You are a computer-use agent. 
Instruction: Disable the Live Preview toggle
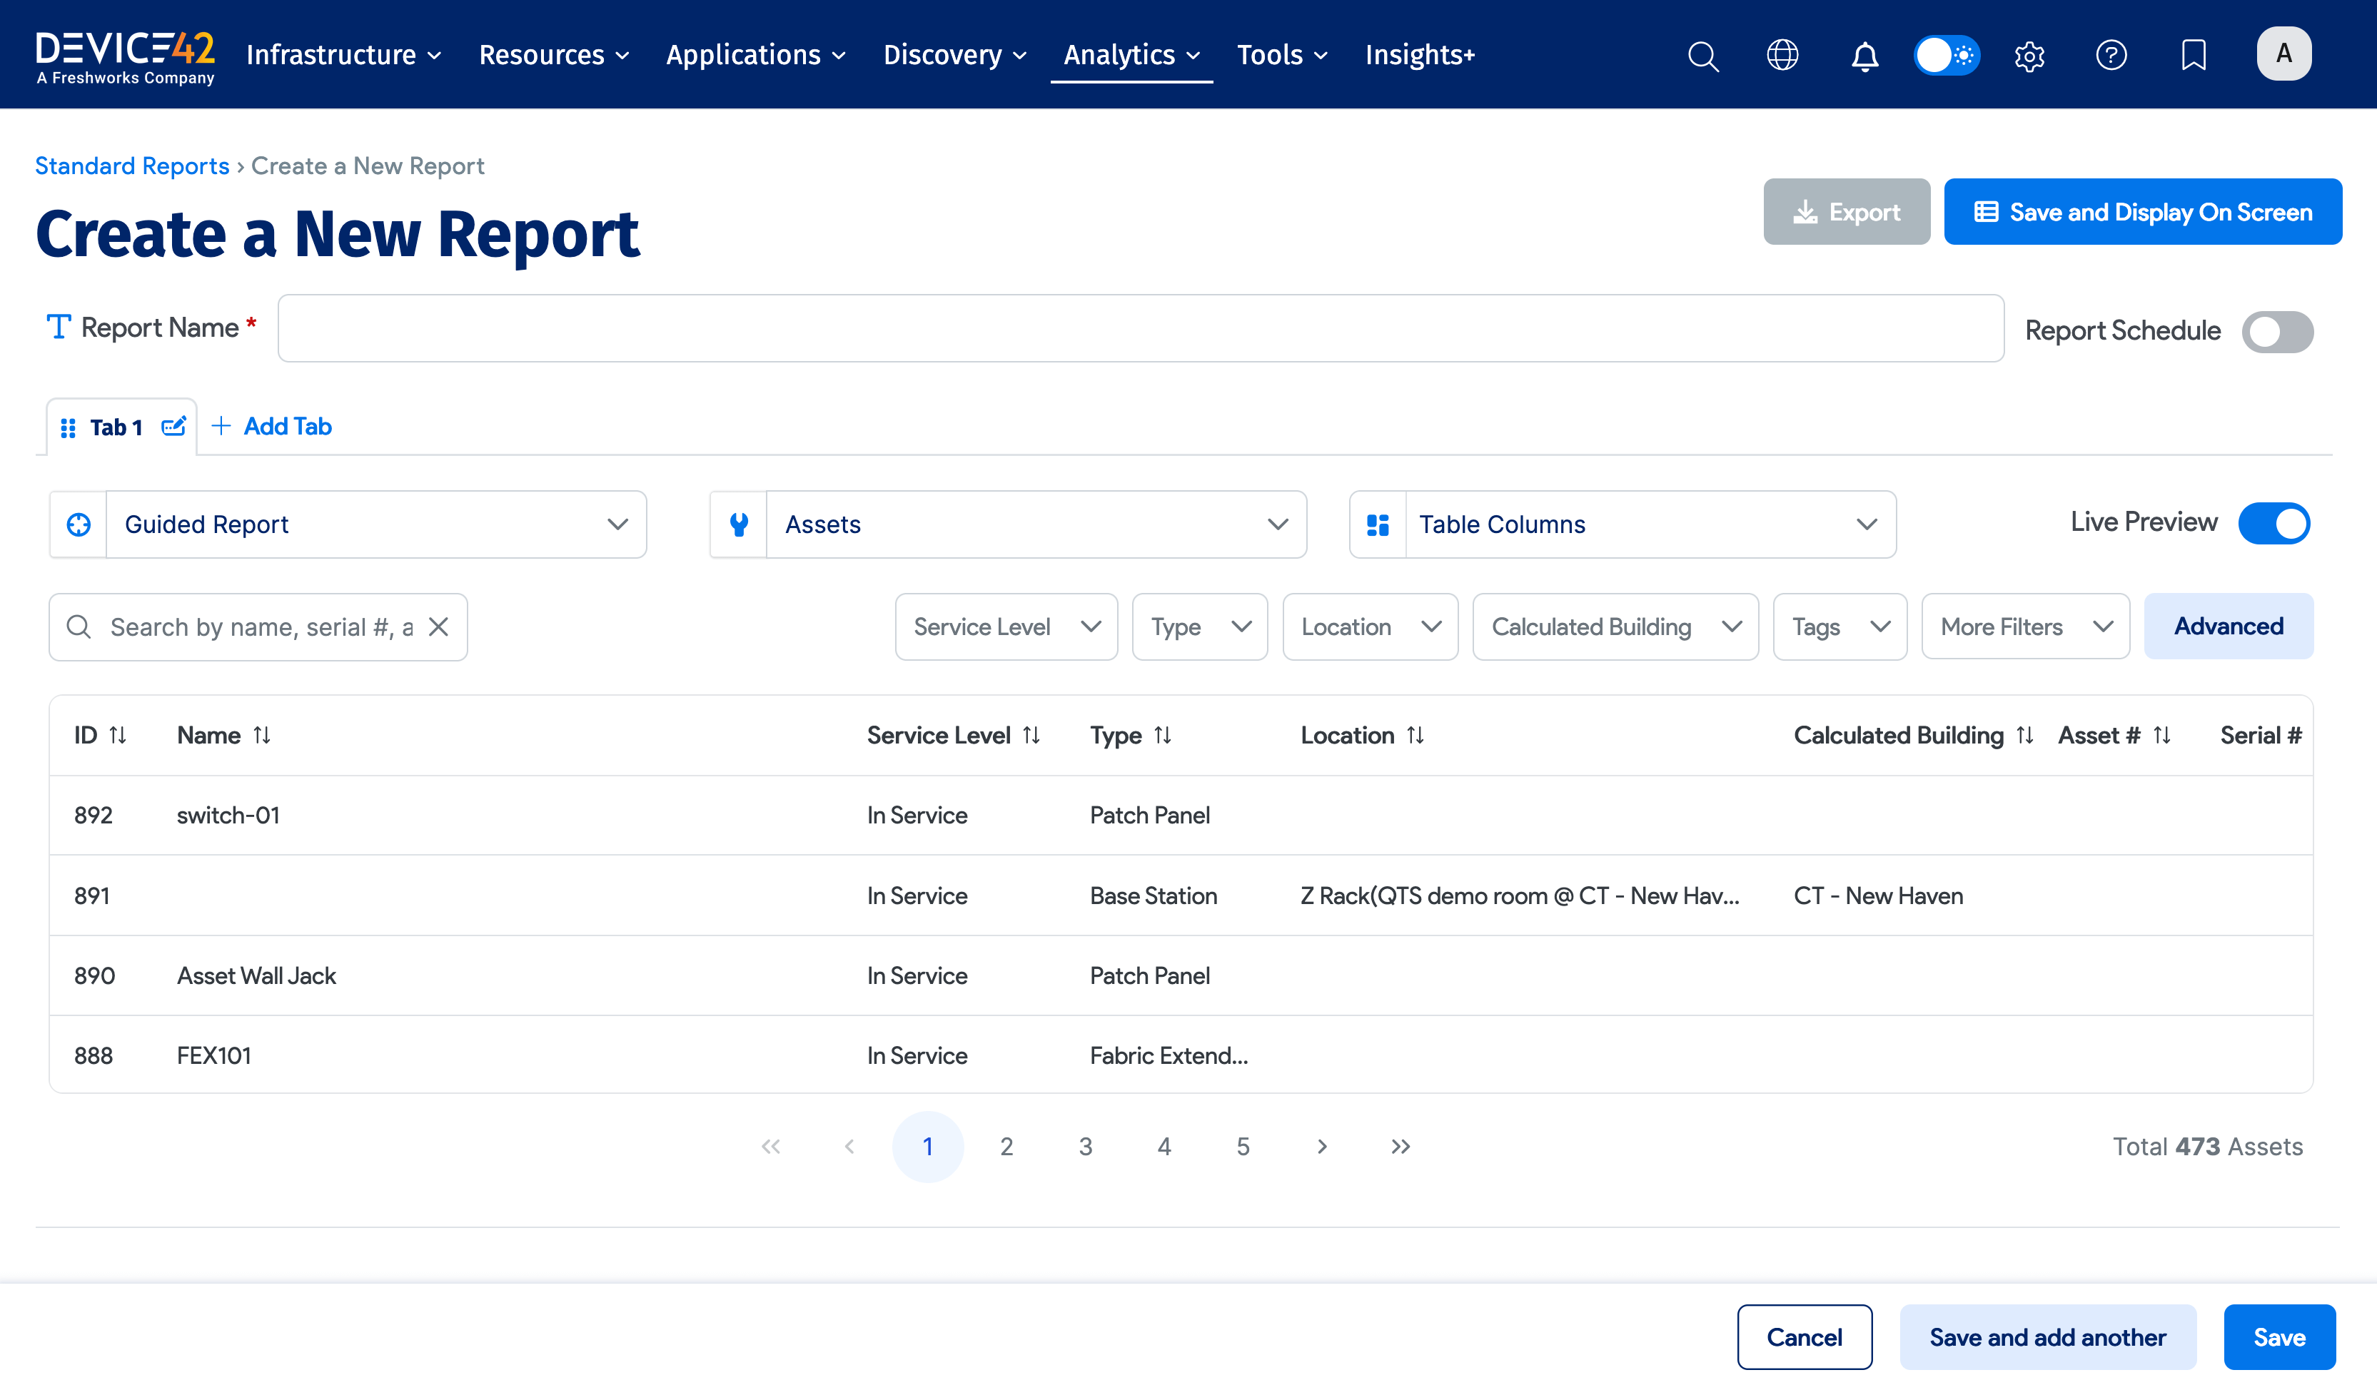[x=2274, y=523]
